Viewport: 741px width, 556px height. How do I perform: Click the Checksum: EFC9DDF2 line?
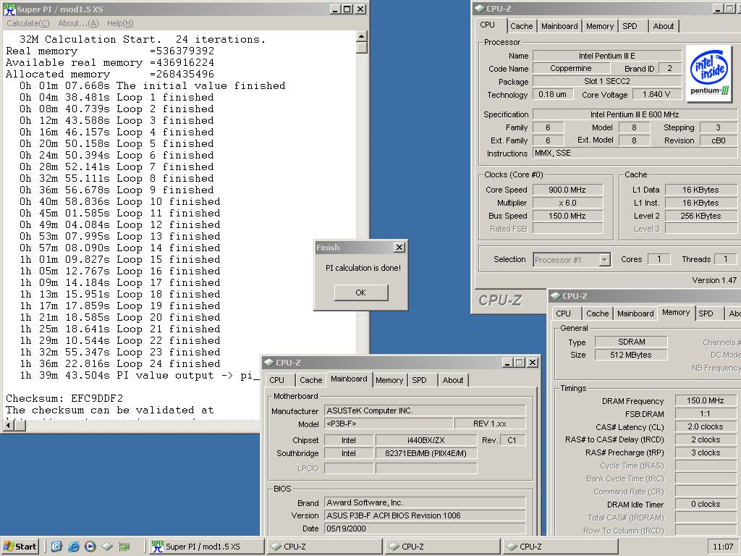(x=64, y=399)
